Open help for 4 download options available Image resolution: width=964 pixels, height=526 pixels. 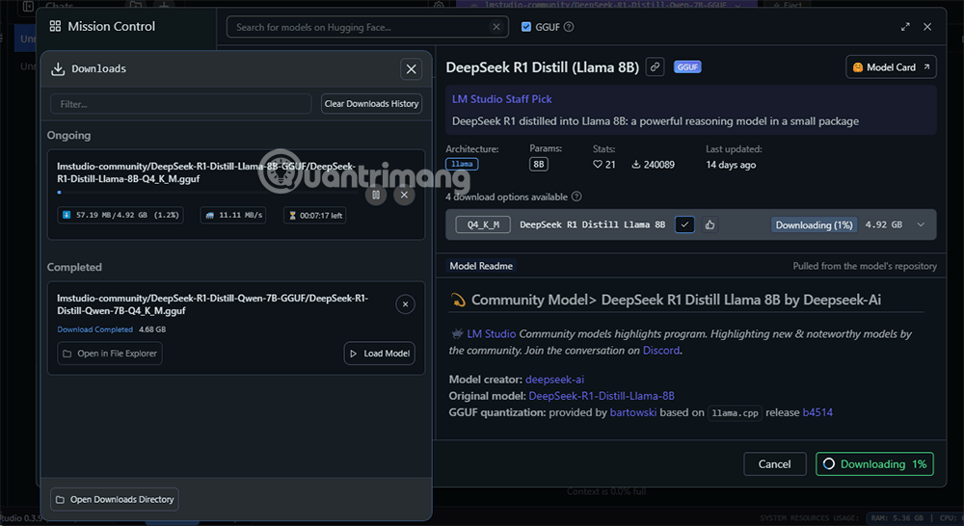point(576,197)
